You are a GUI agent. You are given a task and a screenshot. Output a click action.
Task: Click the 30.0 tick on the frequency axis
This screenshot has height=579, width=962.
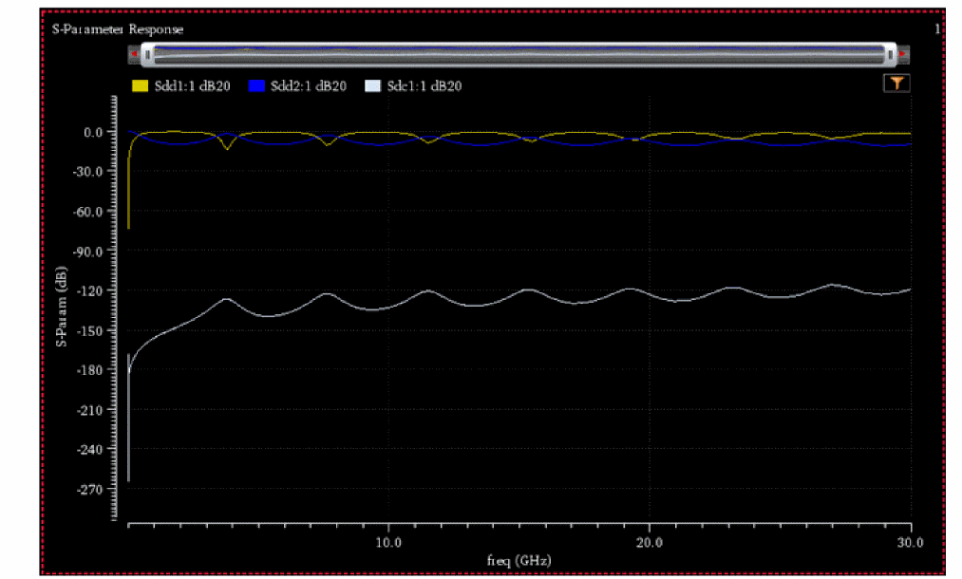pos(910,541)
